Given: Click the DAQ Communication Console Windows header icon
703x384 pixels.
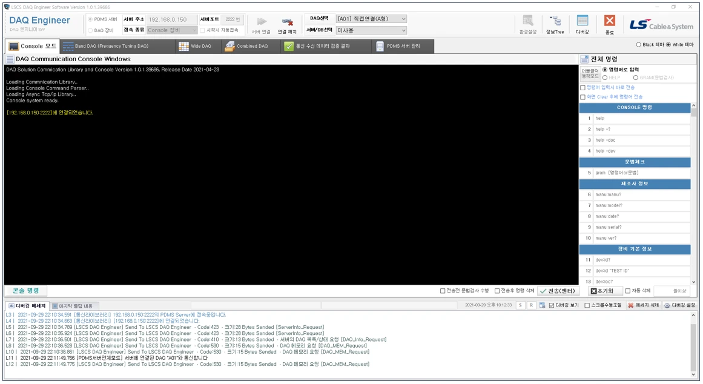Looking at the screenshot, I should coord(10,59).
